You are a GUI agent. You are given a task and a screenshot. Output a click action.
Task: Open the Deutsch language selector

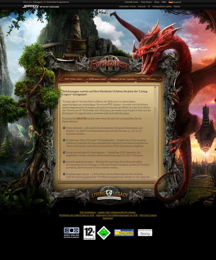pos(177,2)
